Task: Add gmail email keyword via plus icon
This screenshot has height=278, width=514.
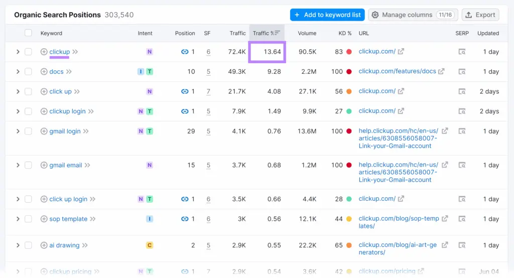Action: point(44,165)
